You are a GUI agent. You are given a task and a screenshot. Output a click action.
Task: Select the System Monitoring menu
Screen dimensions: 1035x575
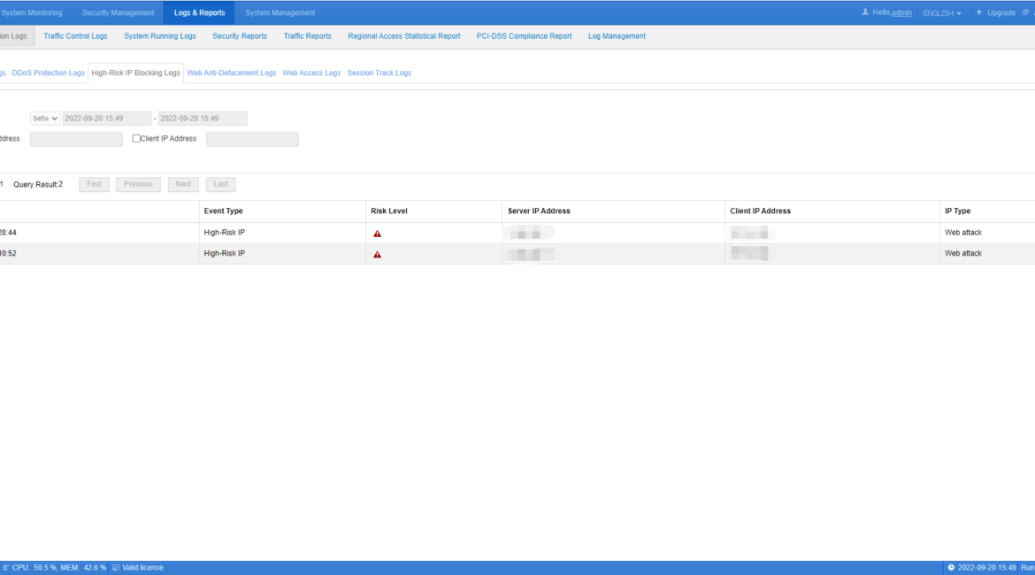click(x=32, y=11)
